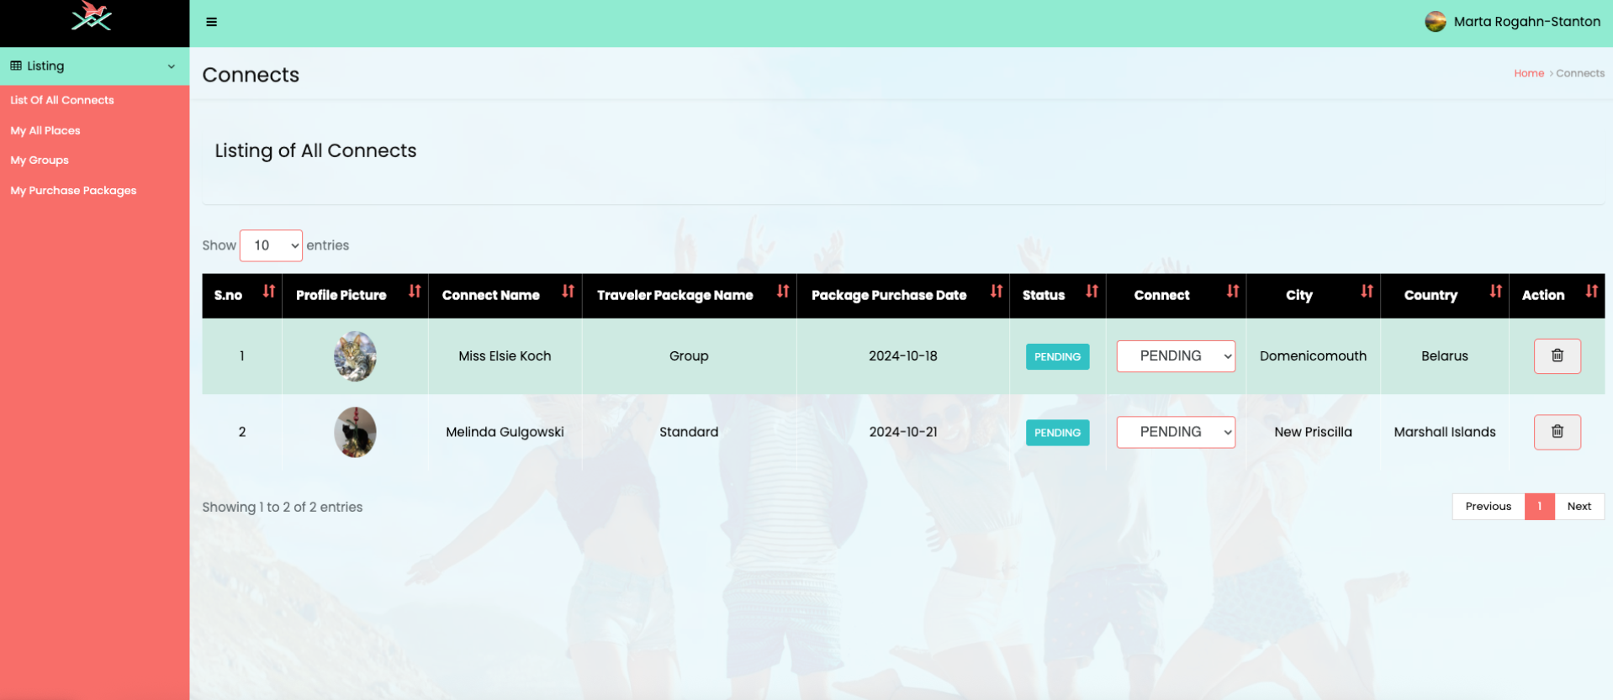Image resolution: width=1613 pixels, height=700 pixels.
Task: Open List Of All Connects menu item
Action: (62, 100)
